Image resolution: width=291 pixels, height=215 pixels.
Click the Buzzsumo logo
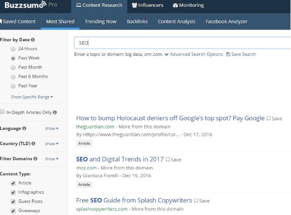(23, 6)
